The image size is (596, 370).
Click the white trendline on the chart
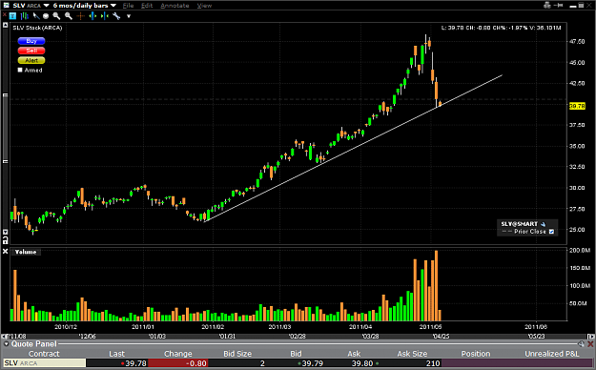354,148
